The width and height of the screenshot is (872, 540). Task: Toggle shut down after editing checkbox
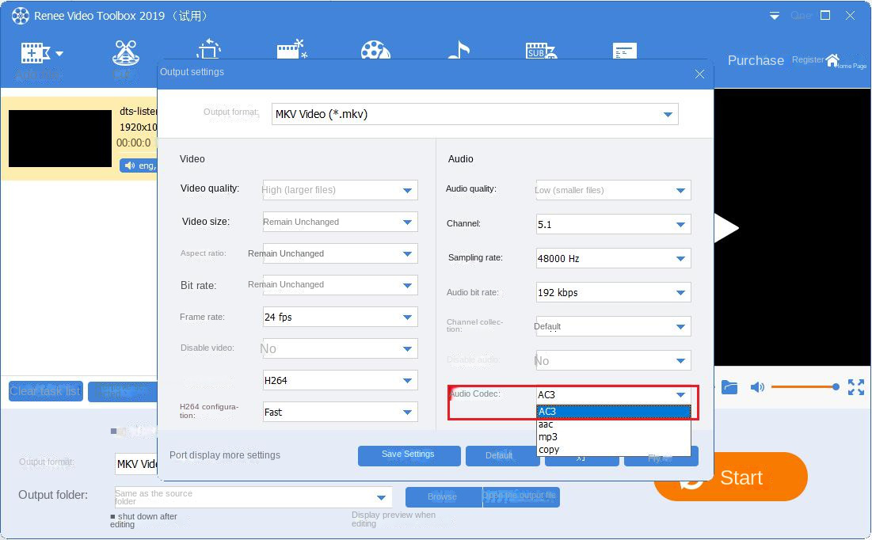pyautogui.click(x=113, y=516)
